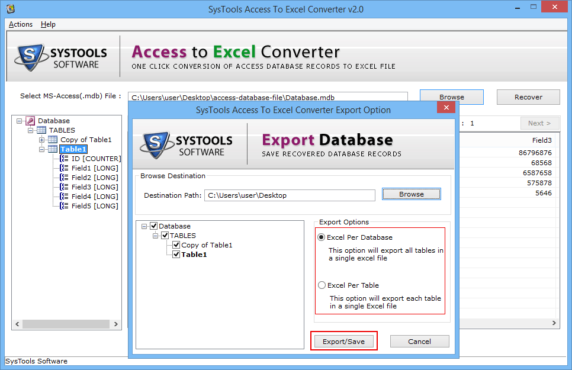Viewport: 572px width, 370px height.
Task: Select the Excel Per Database option
Action: (322, 237)
